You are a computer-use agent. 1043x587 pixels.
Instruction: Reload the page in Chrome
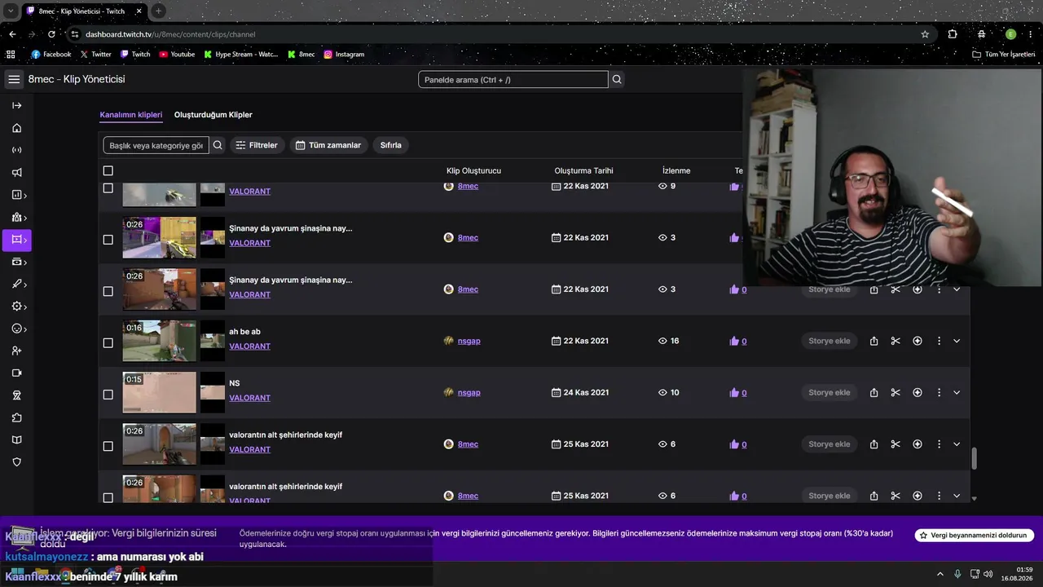coord(51,34)
